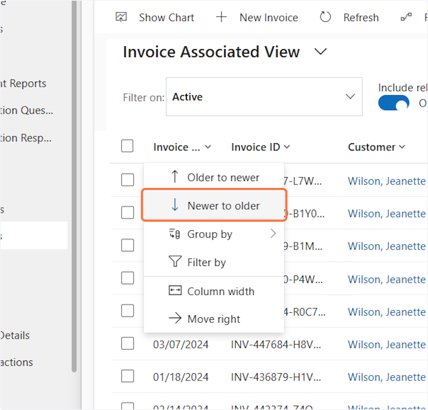
Task: Click the left navigation vertical scrollbar
Action: [74, 185]
